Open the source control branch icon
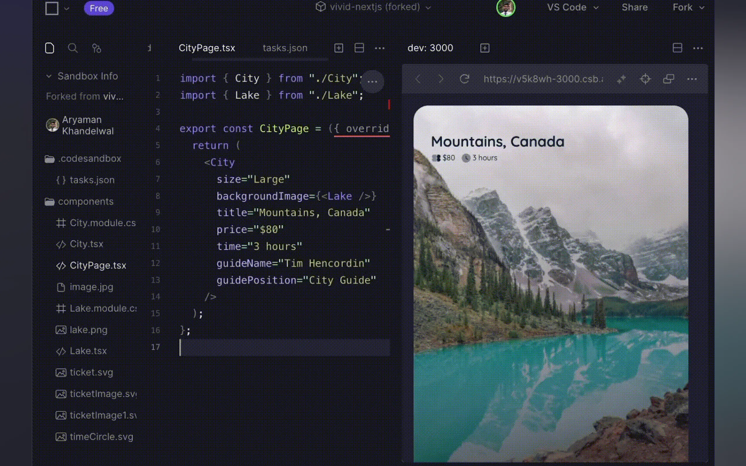This screenshot has height=466, width=746. coord(97,48)
